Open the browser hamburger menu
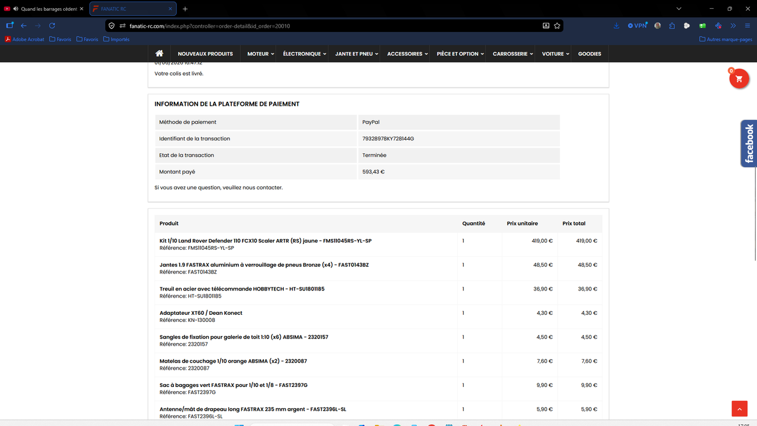757x426 pixels. pyautogui.click(x=748, y=25)
